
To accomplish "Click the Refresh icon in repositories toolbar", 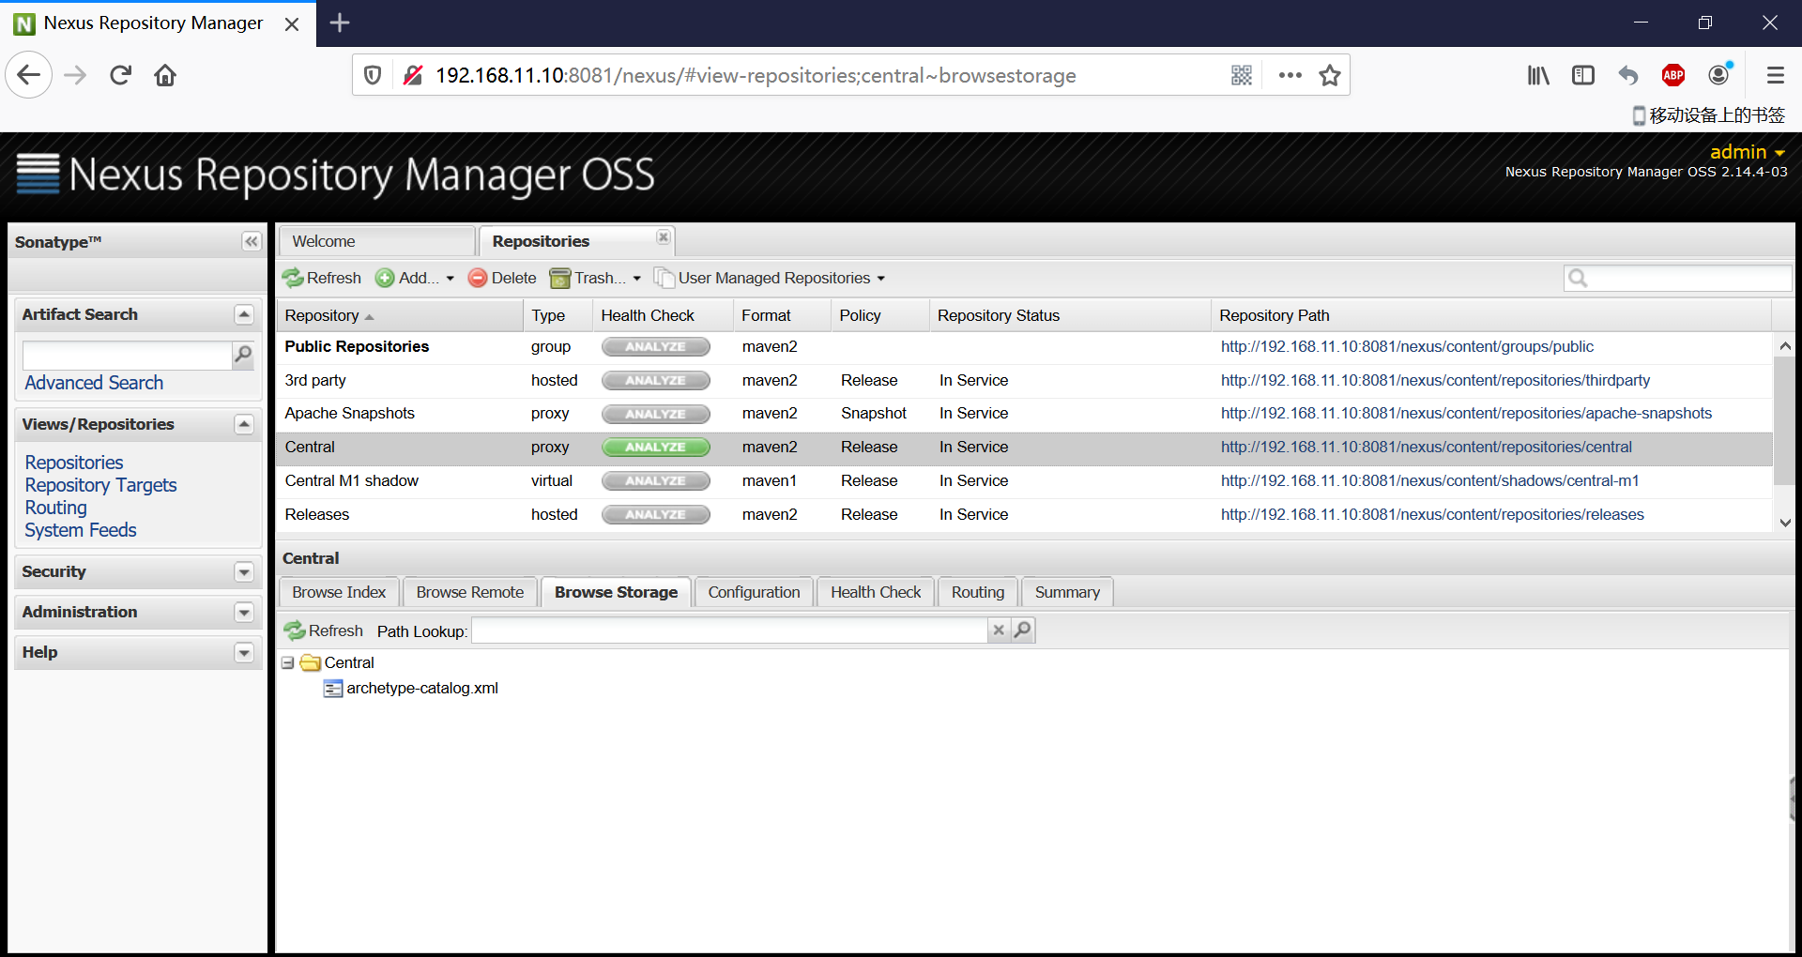I will point(293,278).
